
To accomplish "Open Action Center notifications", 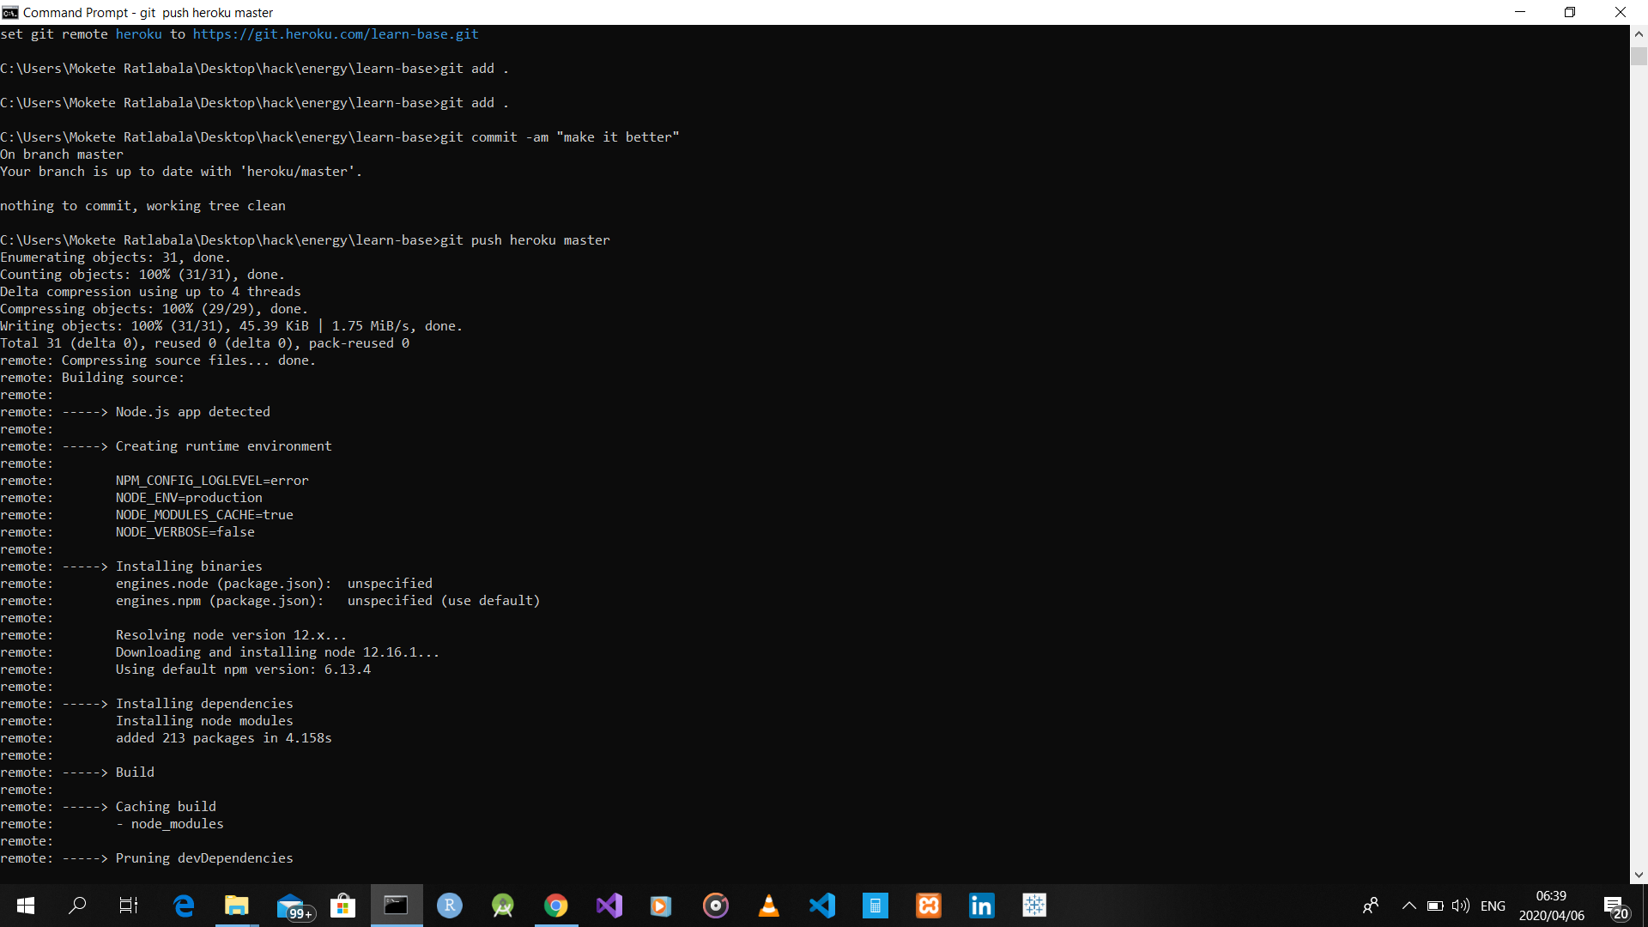I will tap(1615, 906).
